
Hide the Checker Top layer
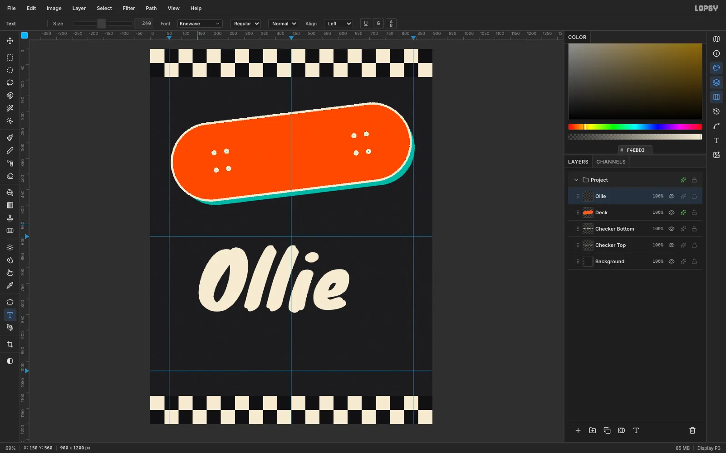(672, 245)
